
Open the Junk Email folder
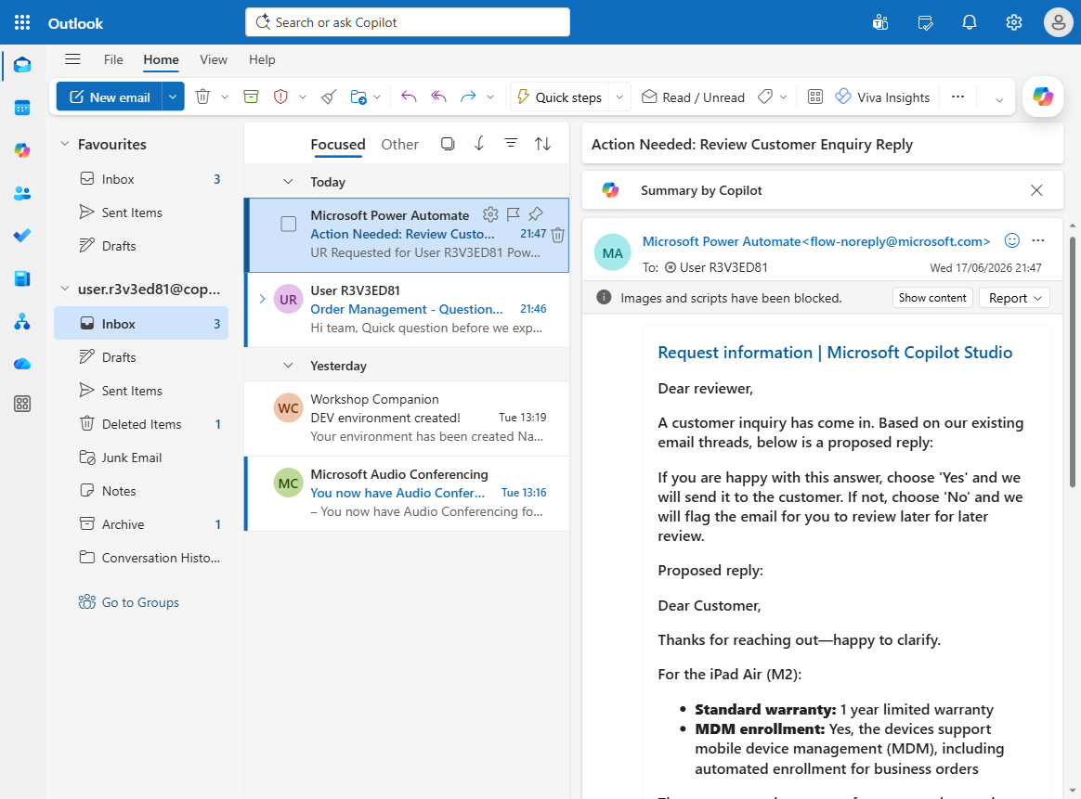[141, 457]
